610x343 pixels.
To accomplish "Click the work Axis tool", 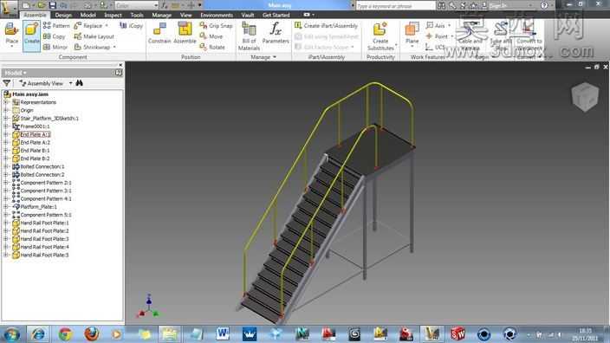I will 438,26.
